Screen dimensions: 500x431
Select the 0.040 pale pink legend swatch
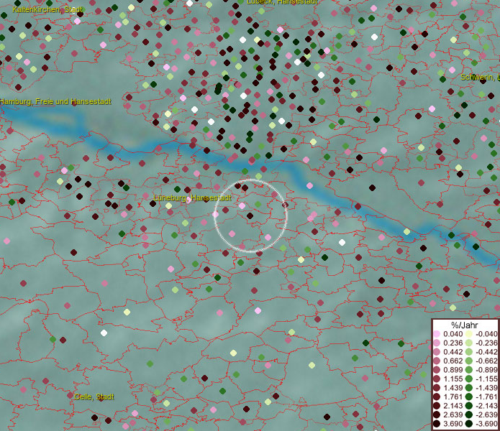click(x=437, y=334)
